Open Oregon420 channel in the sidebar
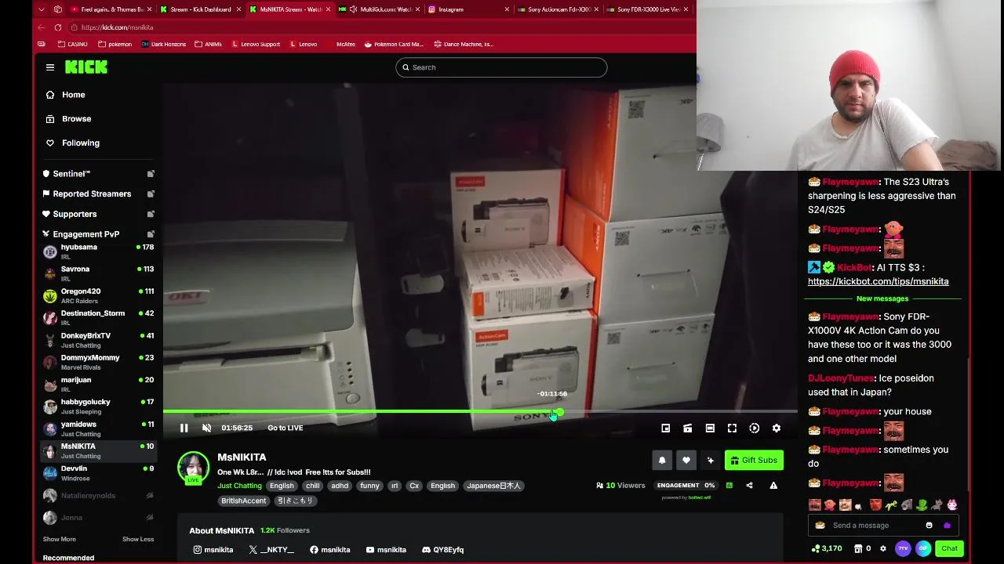 (98, 295)
